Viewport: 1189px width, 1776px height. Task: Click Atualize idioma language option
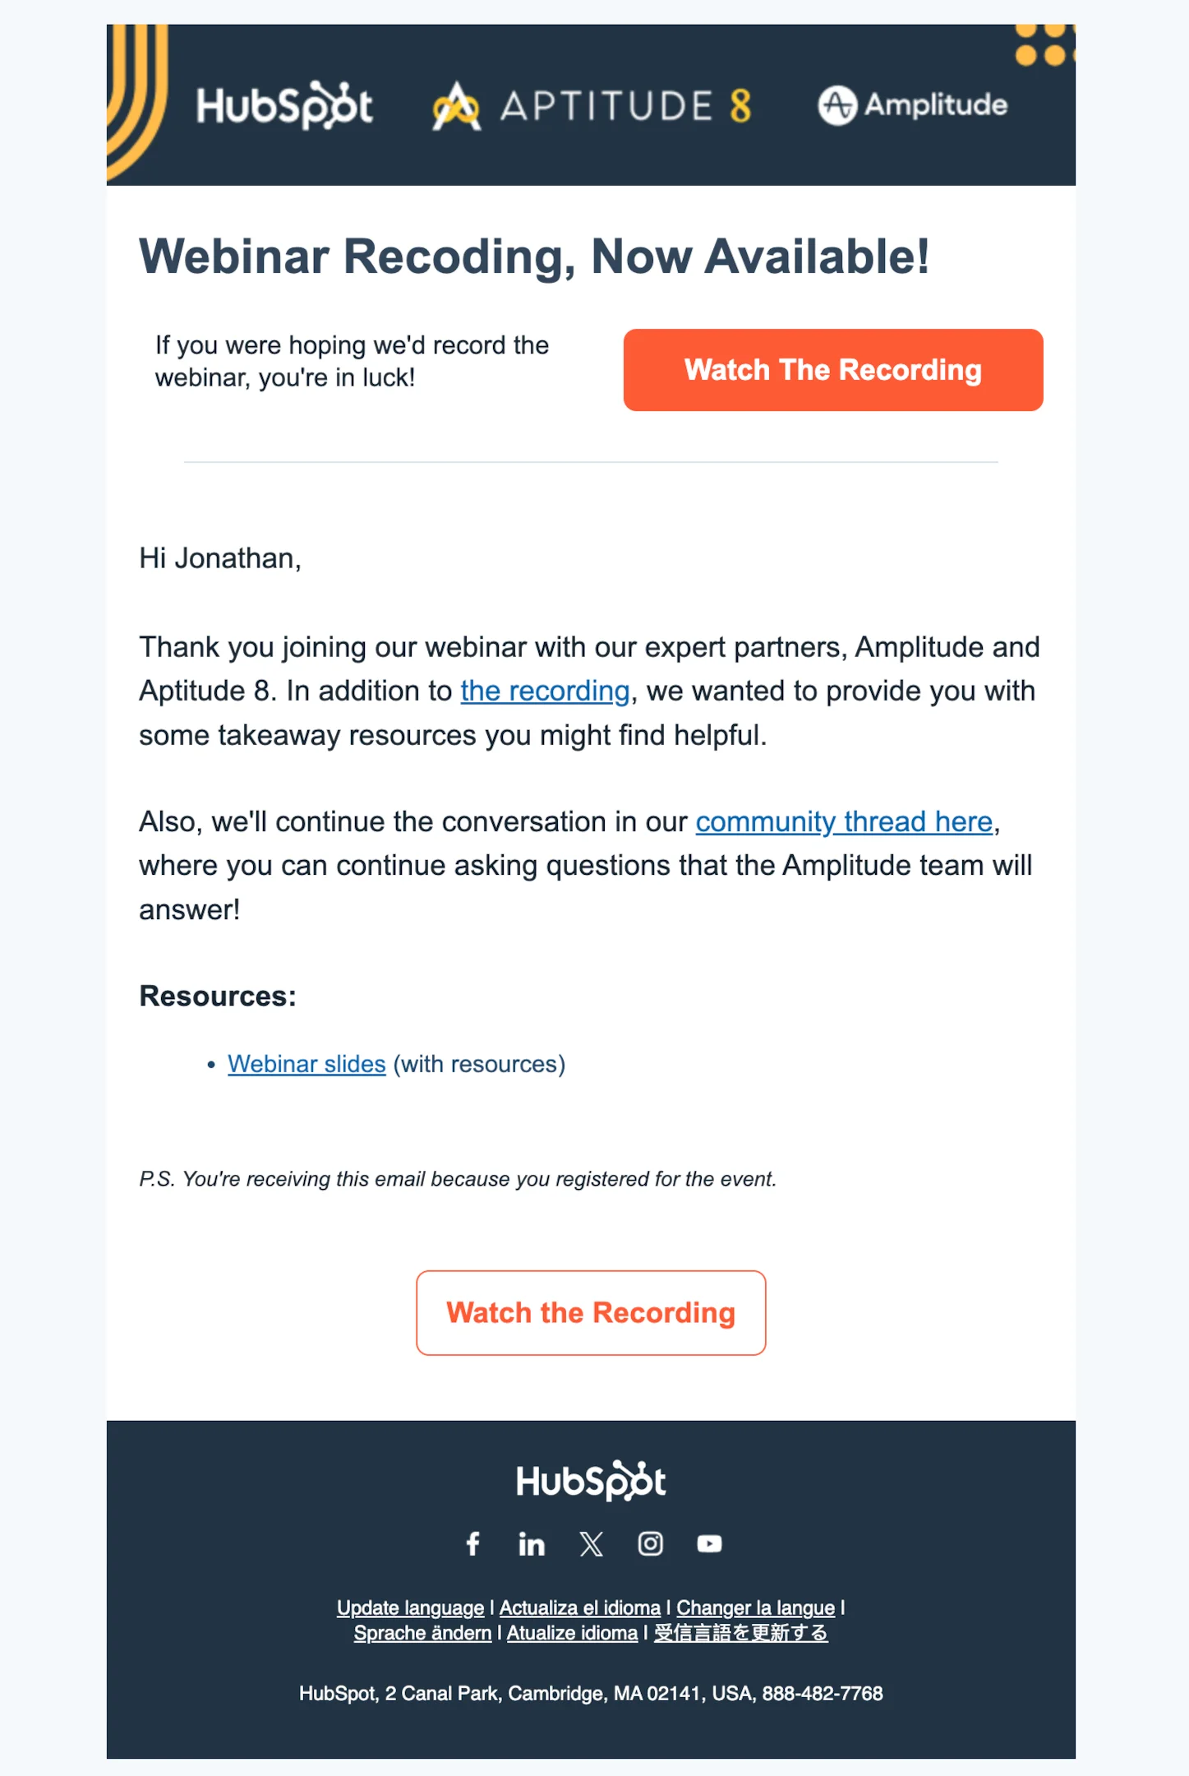[571, 1634]
